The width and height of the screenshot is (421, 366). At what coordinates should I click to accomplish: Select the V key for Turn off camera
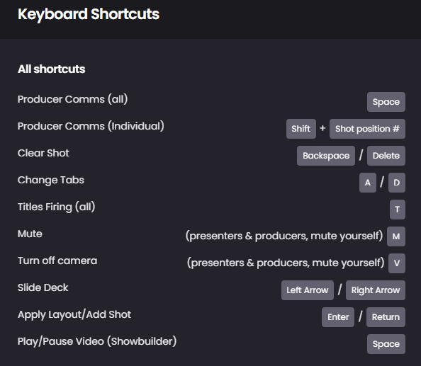(x=397, y=263)
